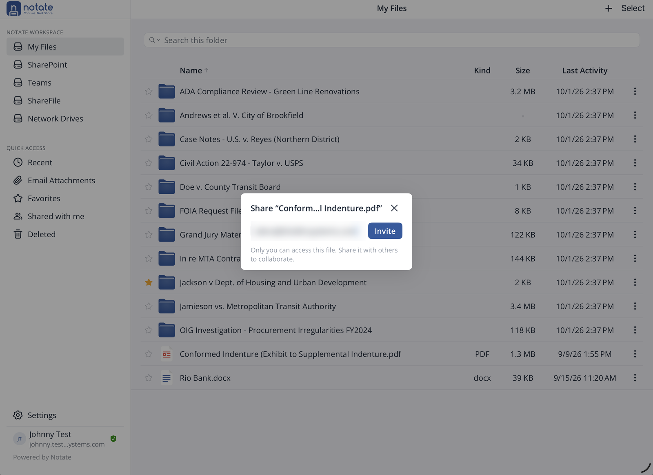Star the Conformed Indenture PDF
The height and width of the screenshot is (475, 653).
[x=149, y=354]
